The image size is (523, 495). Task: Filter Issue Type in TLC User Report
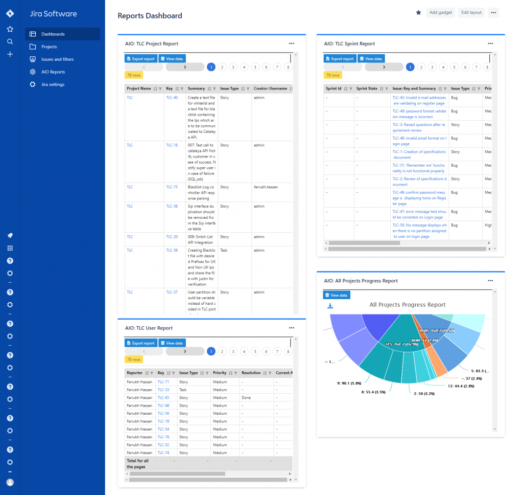tap(207, 373)
